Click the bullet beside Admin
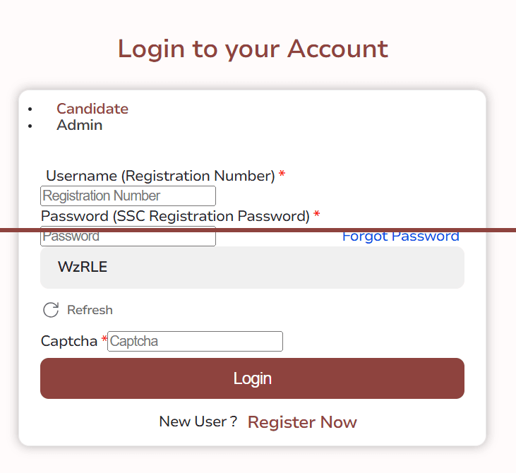Image resolution: width=516 pixels, height=473 pixels. 30,126
